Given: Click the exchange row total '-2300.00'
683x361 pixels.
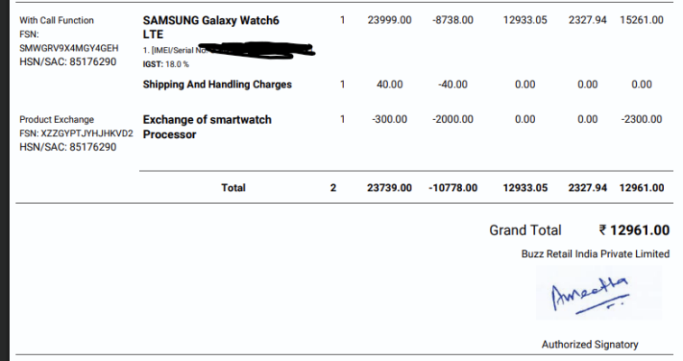Looking at the screenshot, I should (x=641, y=119).
